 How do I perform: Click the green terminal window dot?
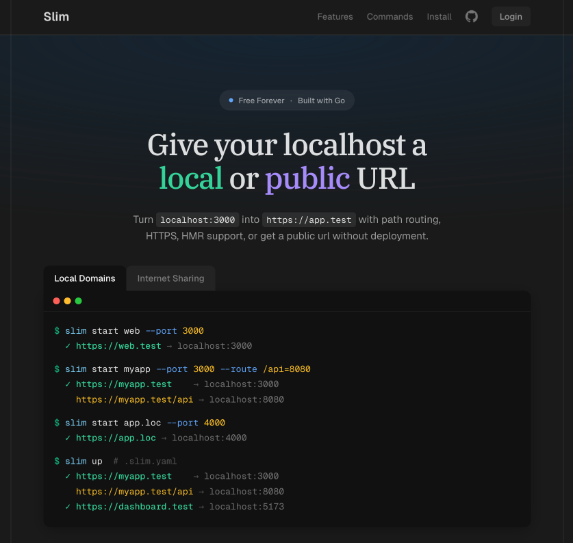(78, 301)
